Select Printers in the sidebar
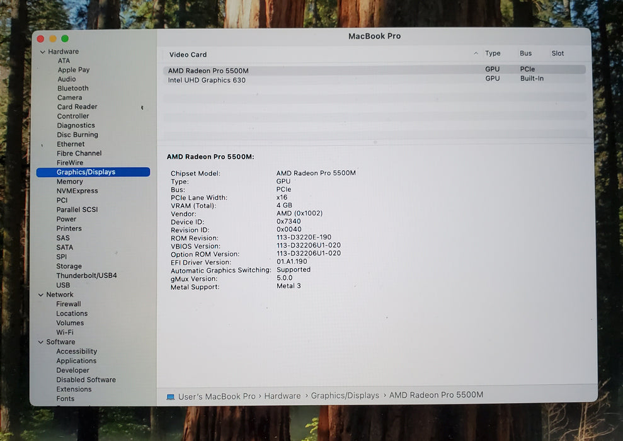Image resolution: width=623 pixels, height=441 pixels. 69,229
